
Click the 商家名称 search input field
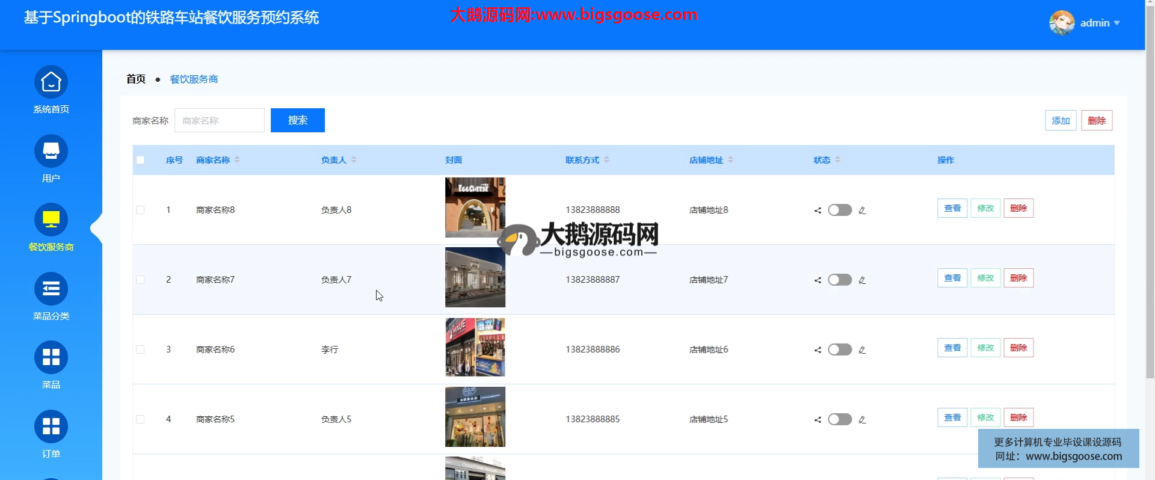(x=220, y=120)
